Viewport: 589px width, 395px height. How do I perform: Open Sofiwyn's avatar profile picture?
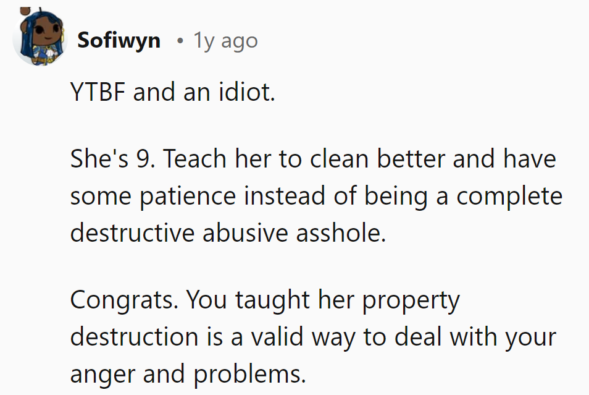click(40, 37)
